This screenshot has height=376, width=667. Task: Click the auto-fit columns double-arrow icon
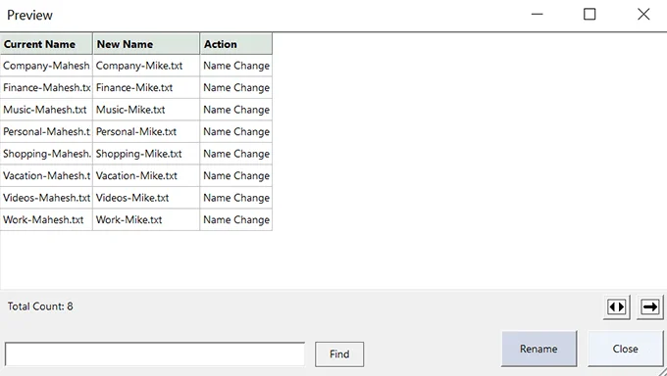(616, 306)
